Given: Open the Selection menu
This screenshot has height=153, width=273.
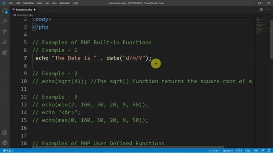Looking at the screenshot, I should [29, 3].
